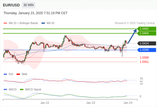The image size is (157, 107).
Task: Toggle the MA 50 legend entry
Action: pos(48,23)
